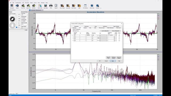Screen dimensions: 171x96
Task: Open the Advanced Settings button
Action: (x=119, y=58)
